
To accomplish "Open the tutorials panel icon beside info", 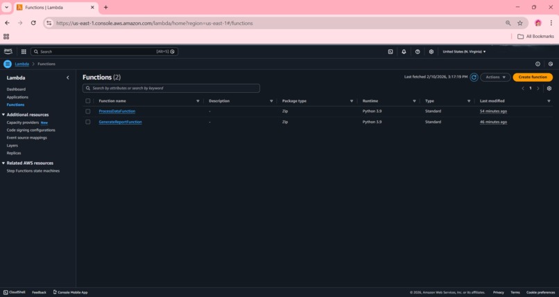I will coord(551,64).
